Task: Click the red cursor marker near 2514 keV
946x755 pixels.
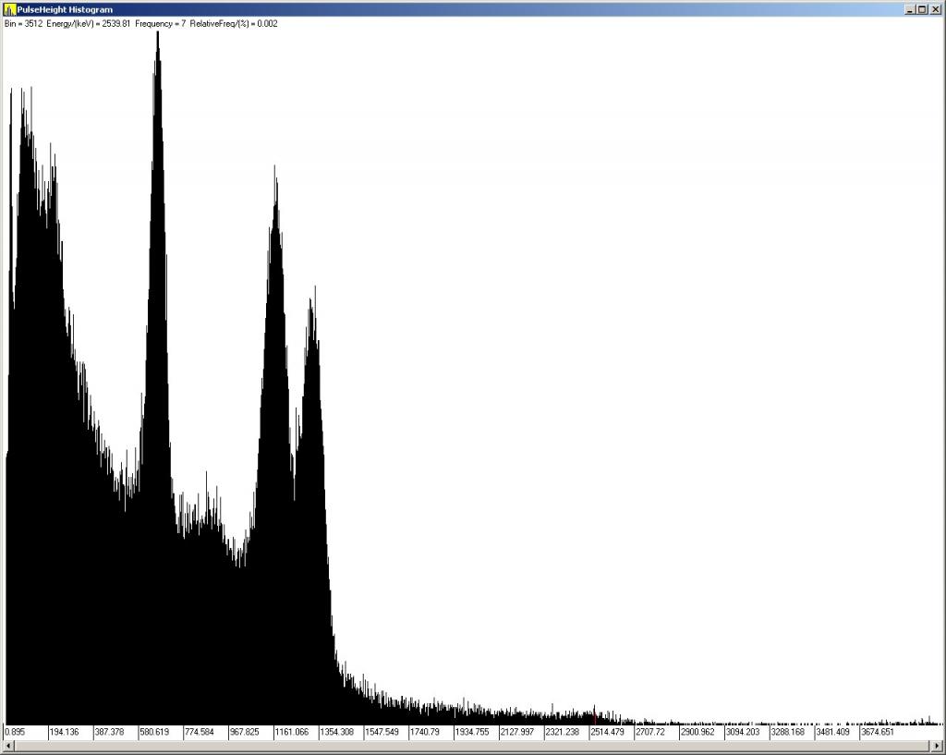Action: click(x=594, y=715)
